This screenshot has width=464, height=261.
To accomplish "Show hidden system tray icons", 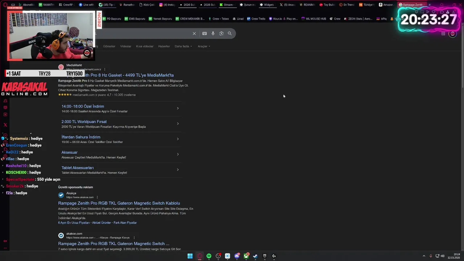I will [x=424, y=256].
